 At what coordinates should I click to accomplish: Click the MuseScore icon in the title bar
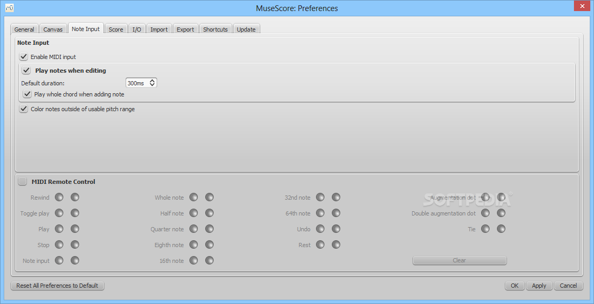[x=9, y=7]
